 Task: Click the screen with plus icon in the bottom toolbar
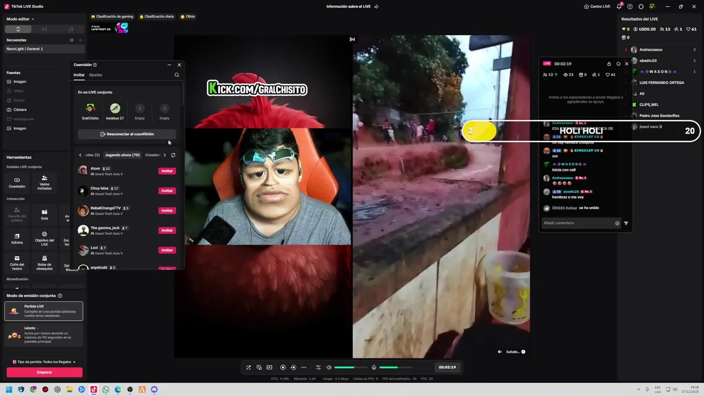[269, 367]
